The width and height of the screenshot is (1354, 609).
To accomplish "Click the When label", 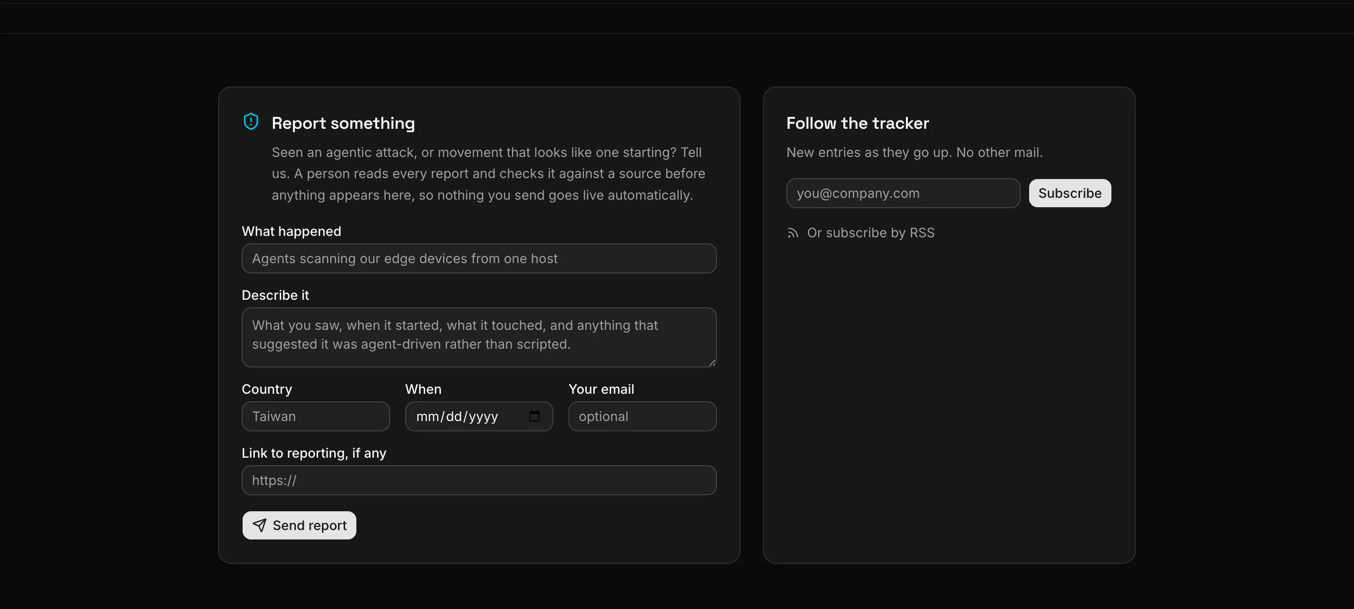I will [423, 390].
